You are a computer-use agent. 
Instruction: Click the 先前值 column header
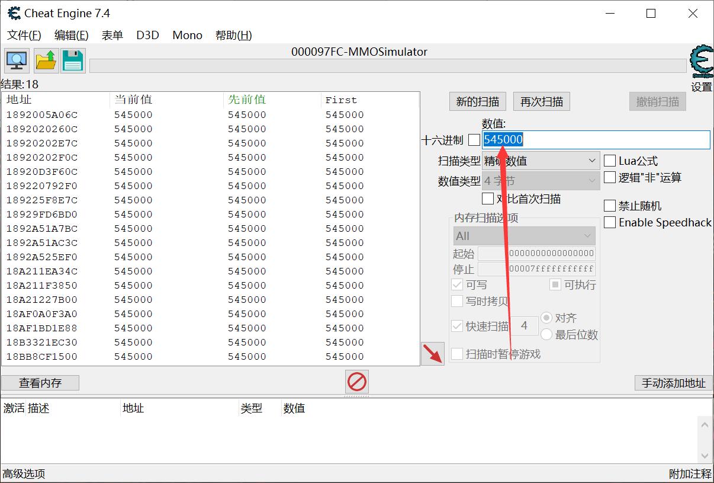tap(272, 100)
